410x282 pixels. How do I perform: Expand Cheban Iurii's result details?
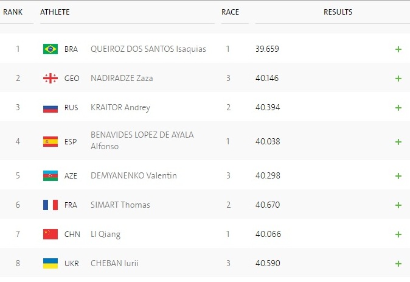point(398,264)
